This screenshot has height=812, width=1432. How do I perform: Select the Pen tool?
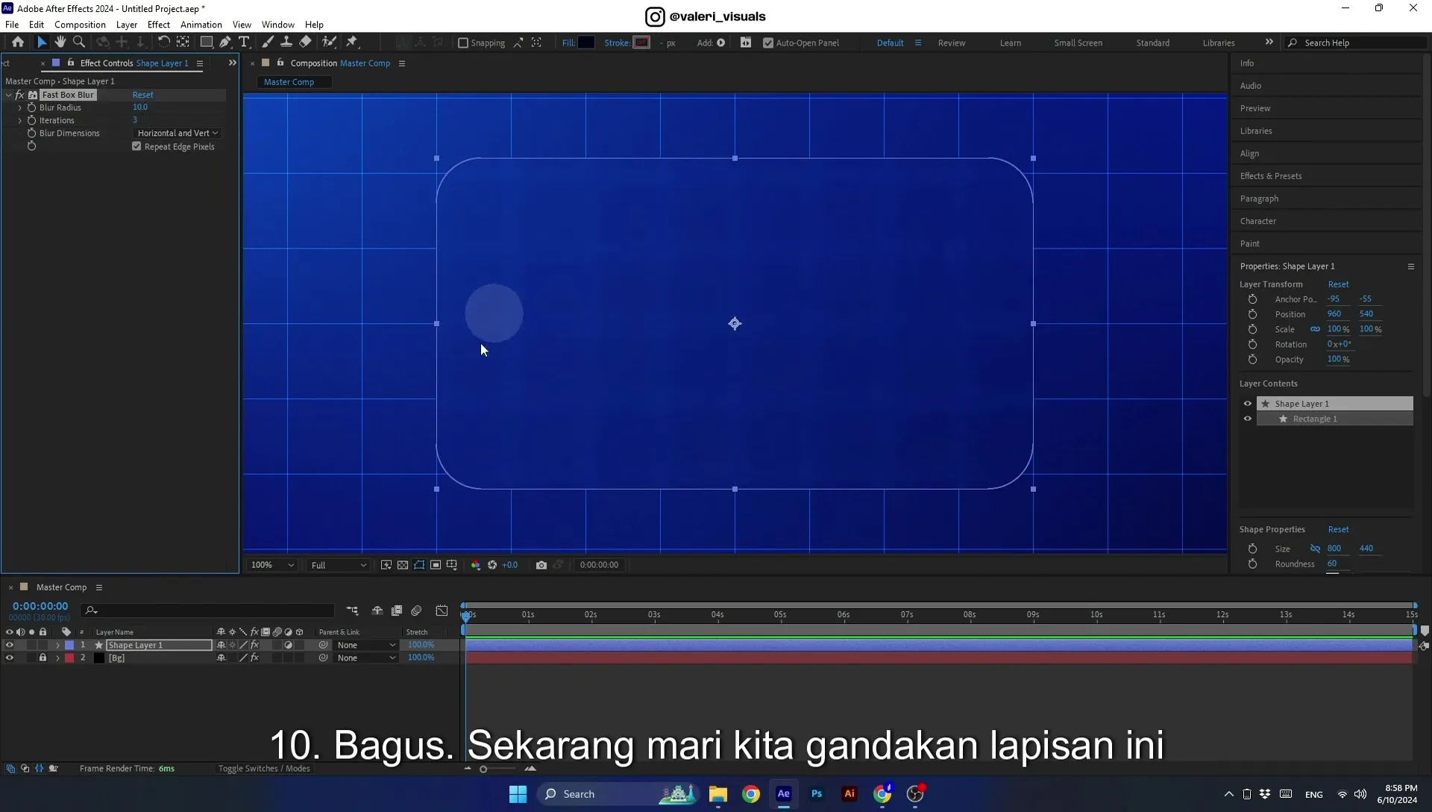tap(225, 43)
